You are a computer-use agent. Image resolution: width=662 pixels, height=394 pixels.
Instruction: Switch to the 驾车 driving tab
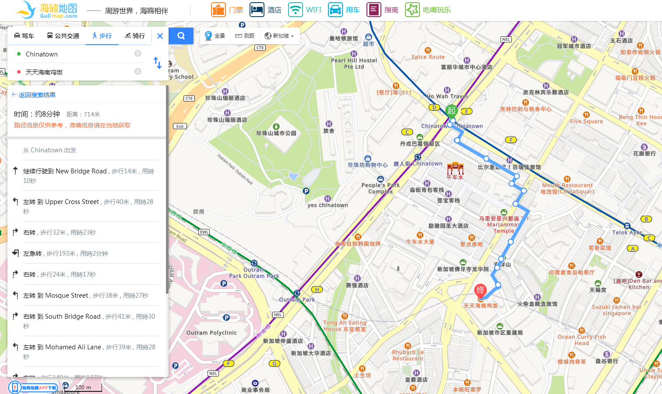[24, 36]
